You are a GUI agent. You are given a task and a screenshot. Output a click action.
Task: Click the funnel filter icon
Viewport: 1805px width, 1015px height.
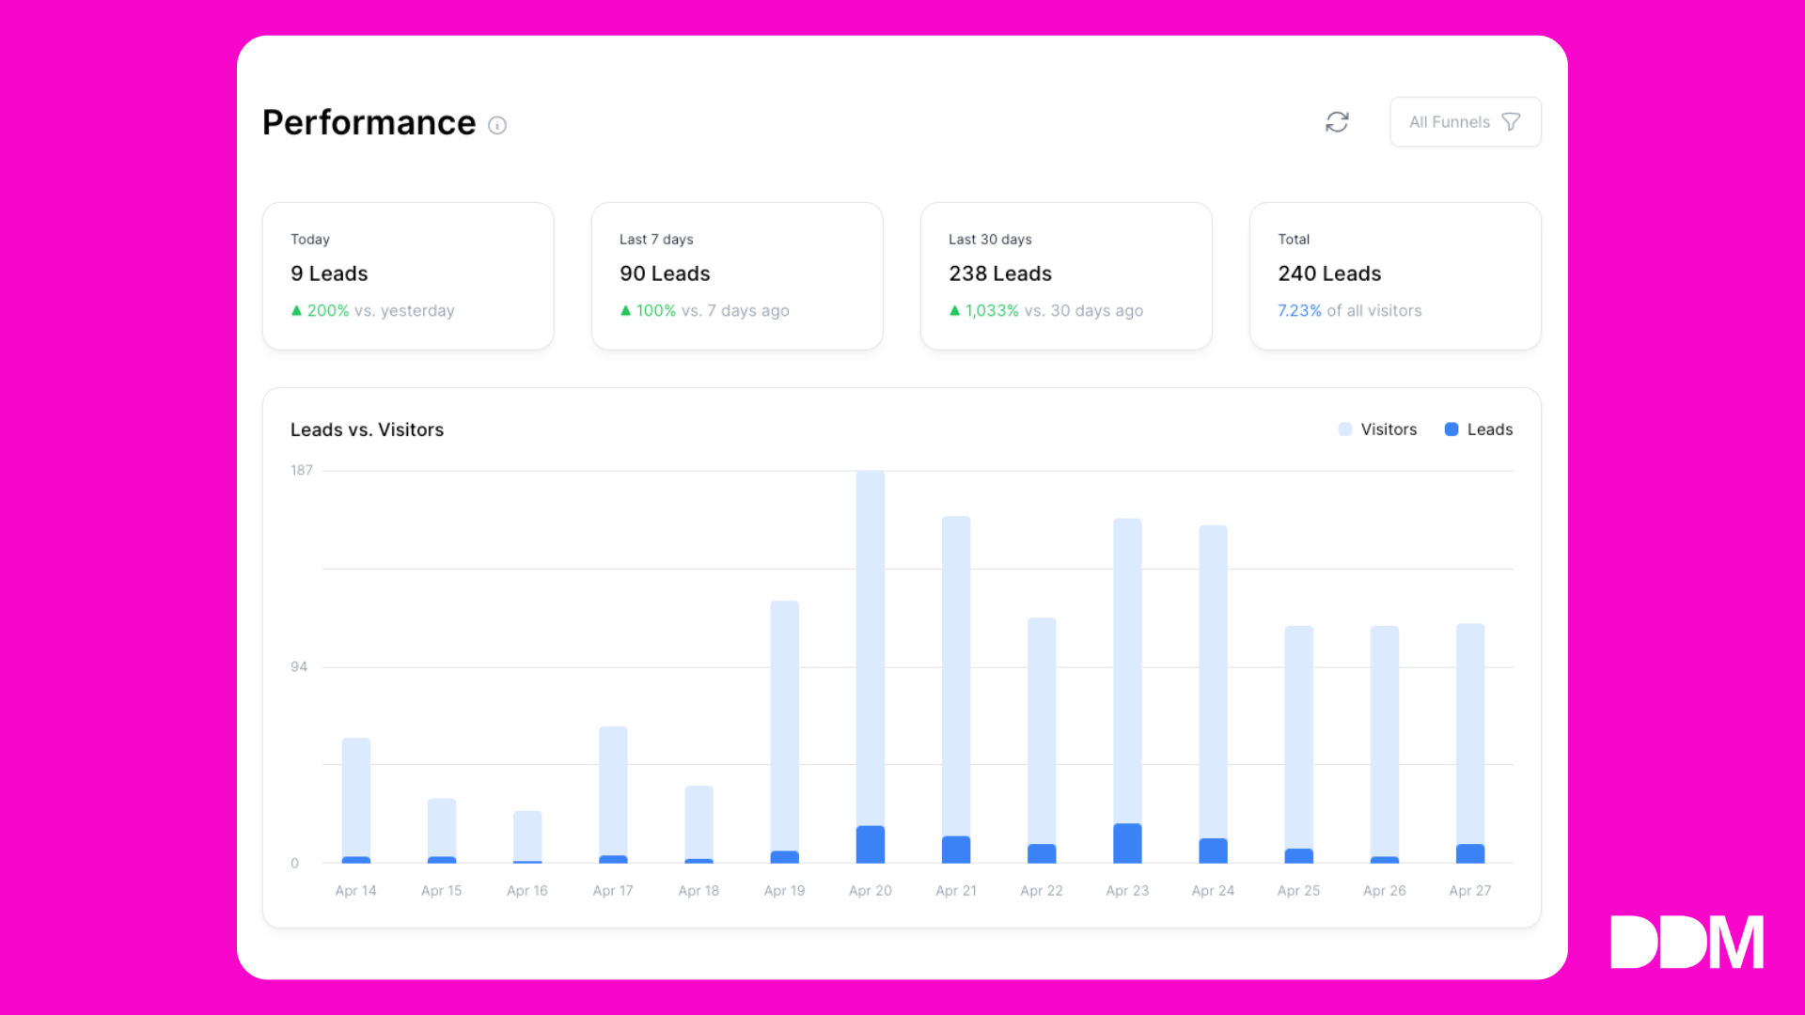[x=1511, y=122]
